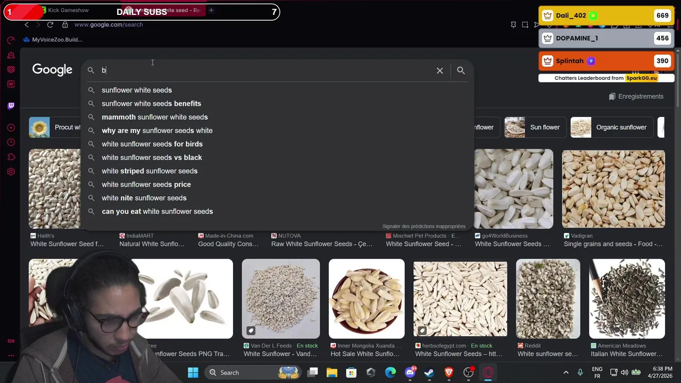Pin icon in browser toolbar
681x383 pixels.
(513, 24)
